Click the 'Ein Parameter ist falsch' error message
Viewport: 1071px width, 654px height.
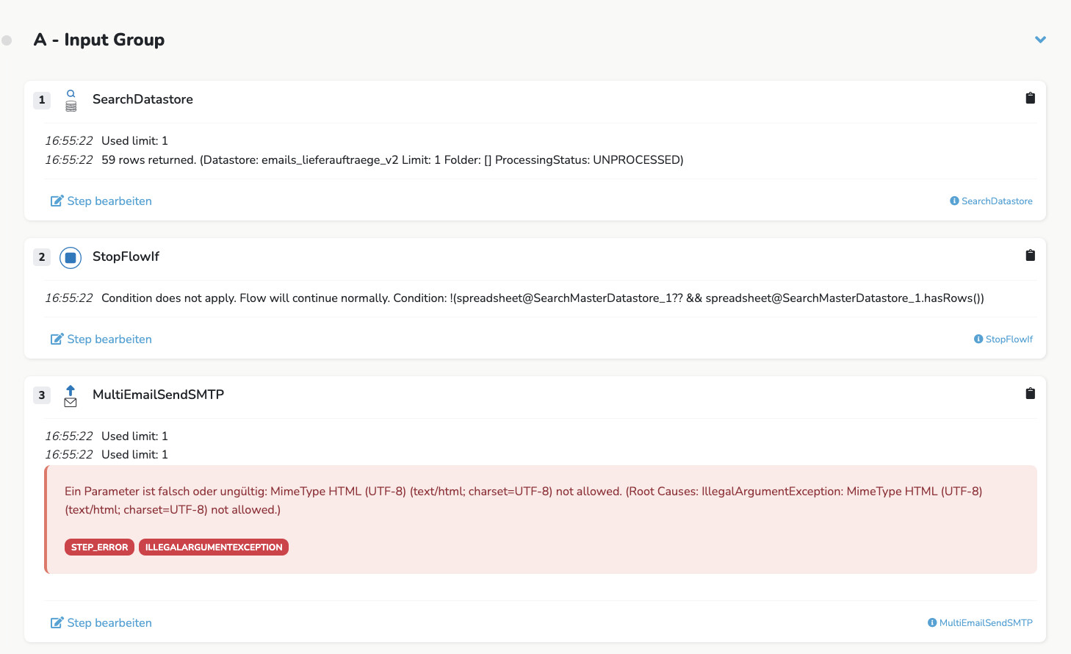(523, 500)
